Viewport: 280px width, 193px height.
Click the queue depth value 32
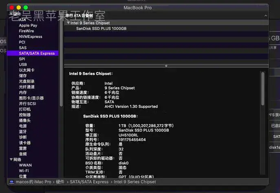[121, 149]
